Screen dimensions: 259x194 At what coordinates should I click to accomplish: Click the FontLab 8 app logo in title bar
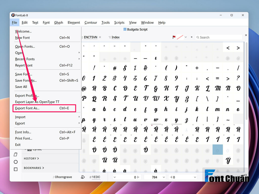pos(13,15)
